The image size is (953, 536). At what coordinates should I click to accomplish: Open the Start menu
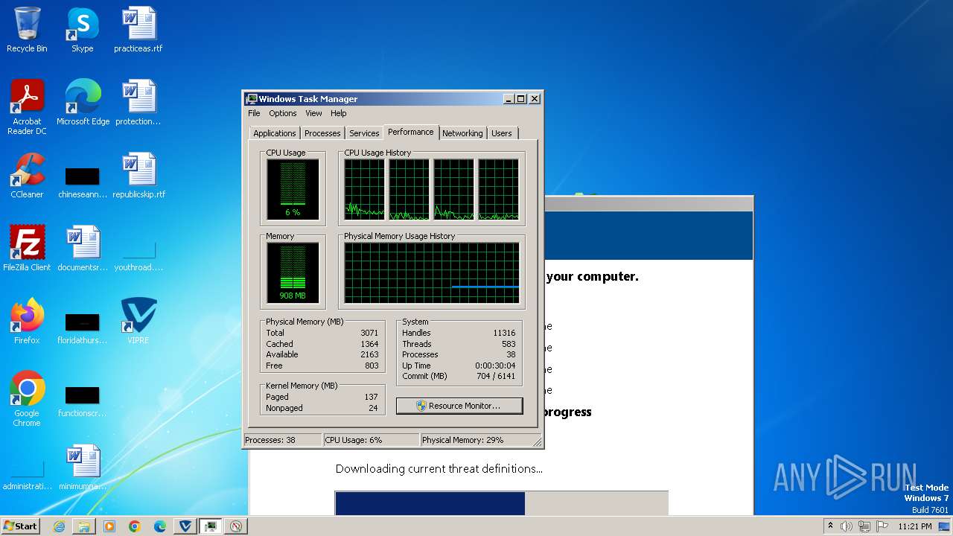(21, 526)
